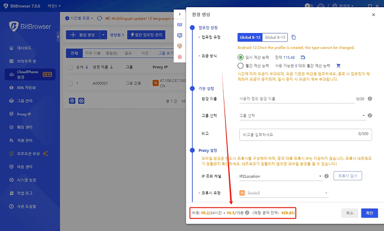Screen dimensions: 384x231
Task: Click the remarks text box
Action: 305,135
